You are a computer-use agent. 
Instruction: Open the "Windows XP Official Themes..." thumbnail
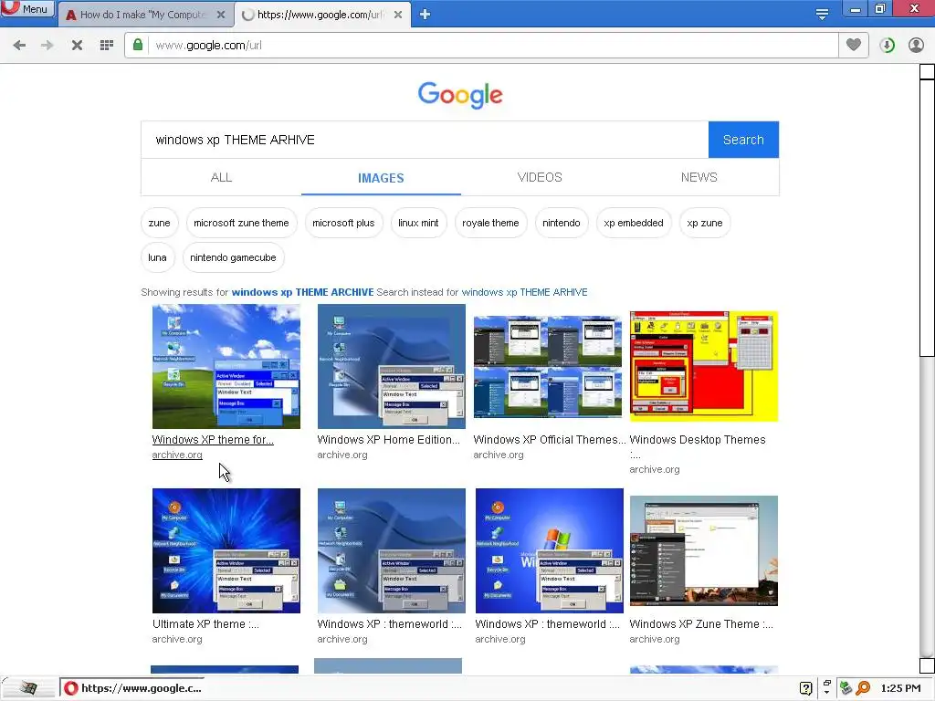tap(548, 366)
